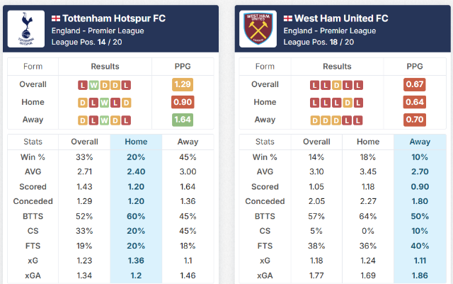Click the BTTS row label in Tottenham table
This screenshot has height=284, width=453.
(x=33, y=216)
